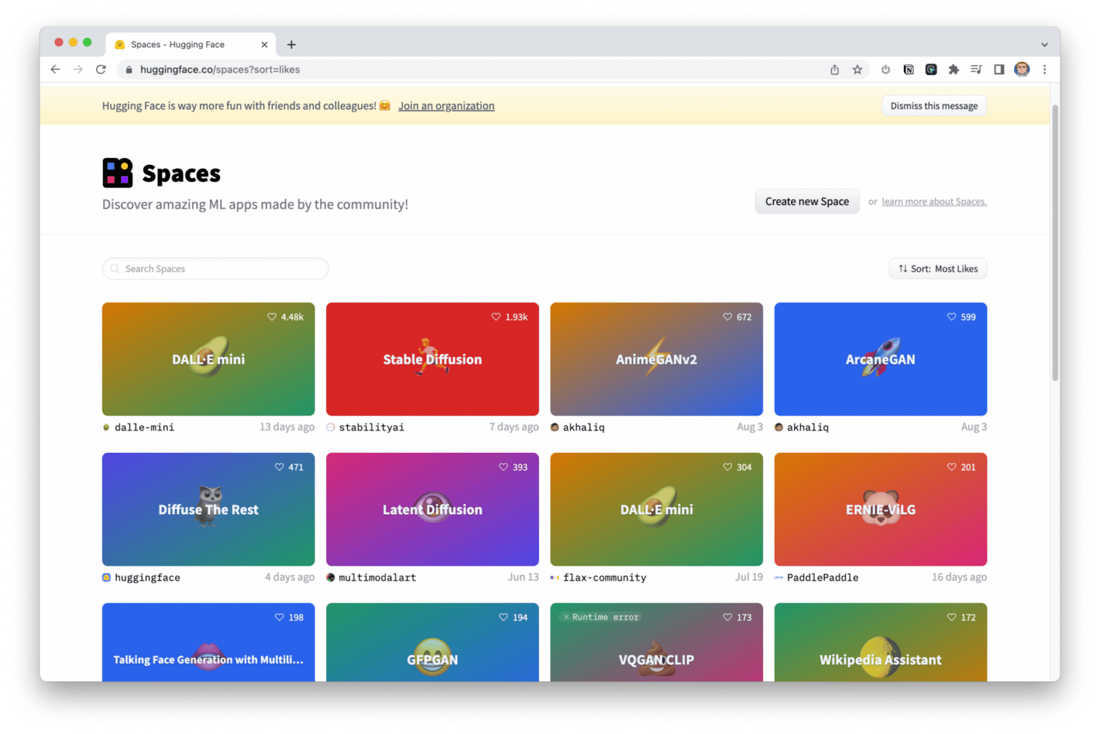1100x734 pixels.
Task: Open the browser extensions puzzle icon
Action: (954, 69)
